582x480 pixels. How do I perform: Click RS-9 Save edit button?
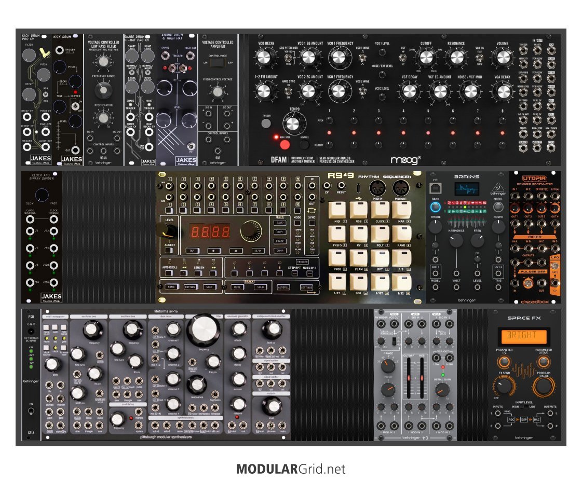pyautogui.click(x=280, y=223)
